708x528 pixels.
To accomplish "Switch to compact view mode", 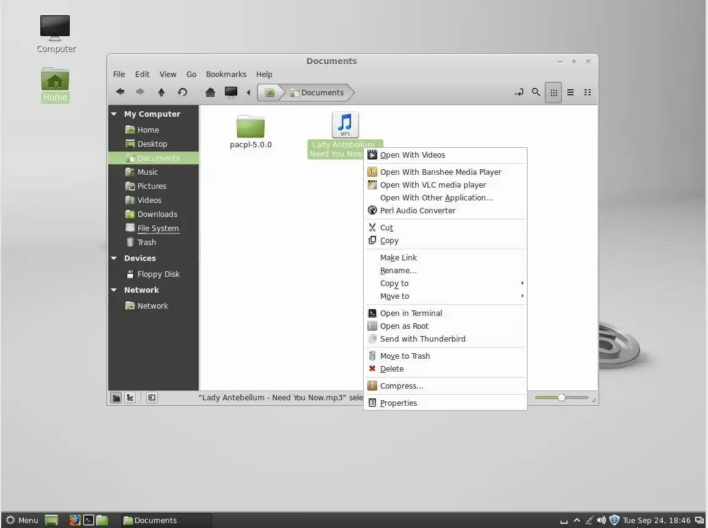I will [588, 92].
